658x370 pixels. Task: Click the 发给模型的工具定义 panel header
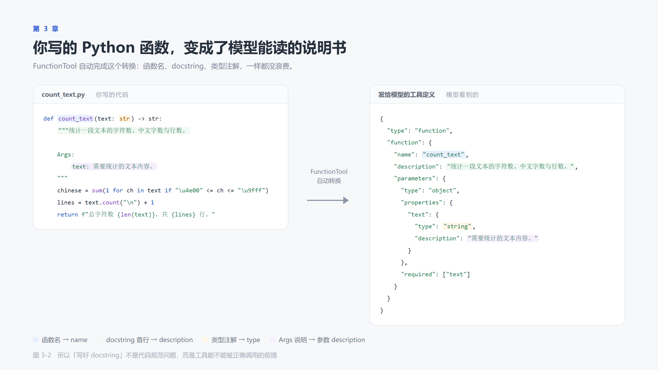[406, 95]
